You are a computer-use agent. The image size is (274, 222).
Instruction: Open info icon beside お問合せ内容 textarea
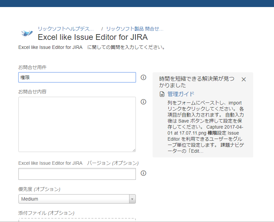pyautogui.click(x=143, y=102)
